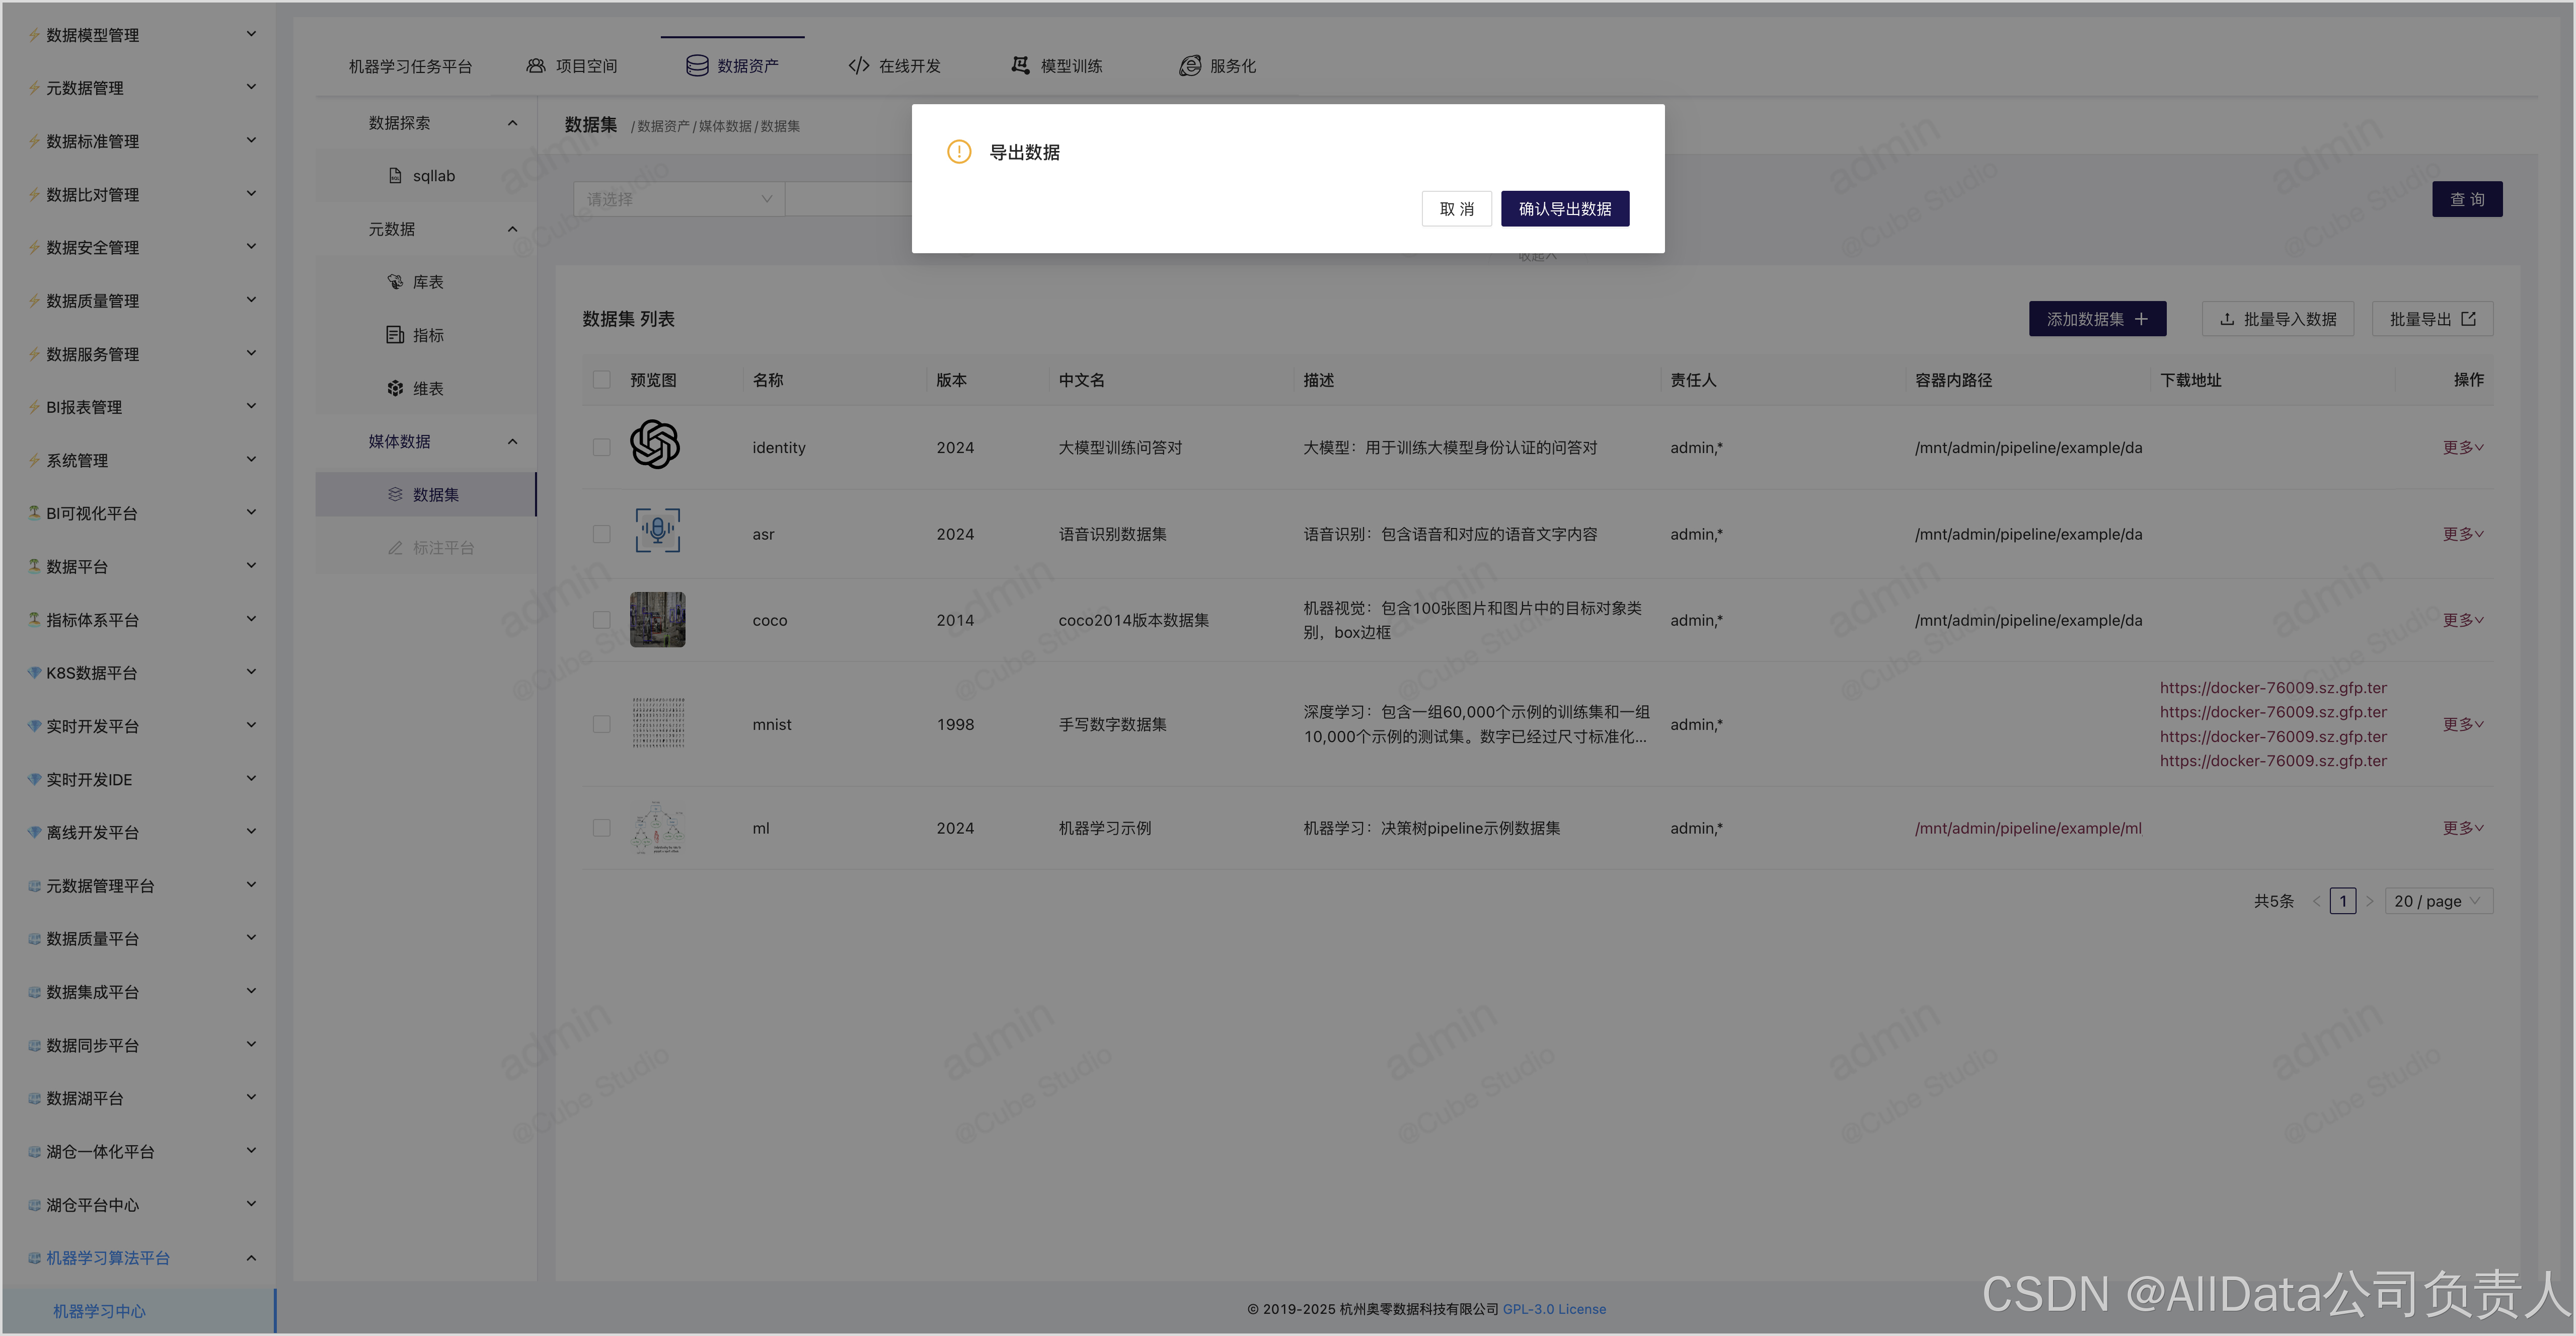Click 添加数据集 button
2576x1336 pixels.
click(2097, 319)
